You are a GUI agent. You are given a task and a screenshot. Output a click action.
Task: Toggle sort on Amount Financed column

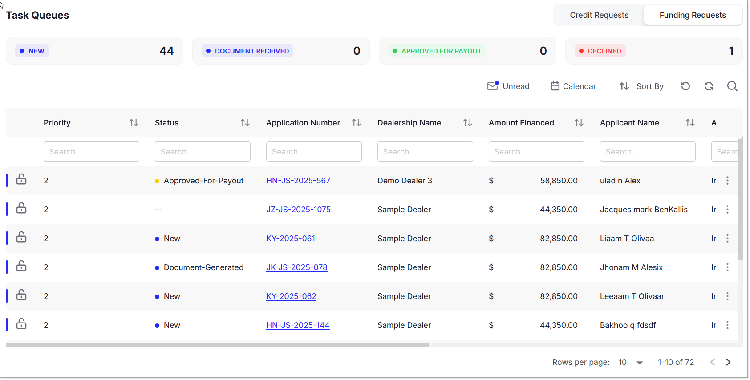point(579,123)
